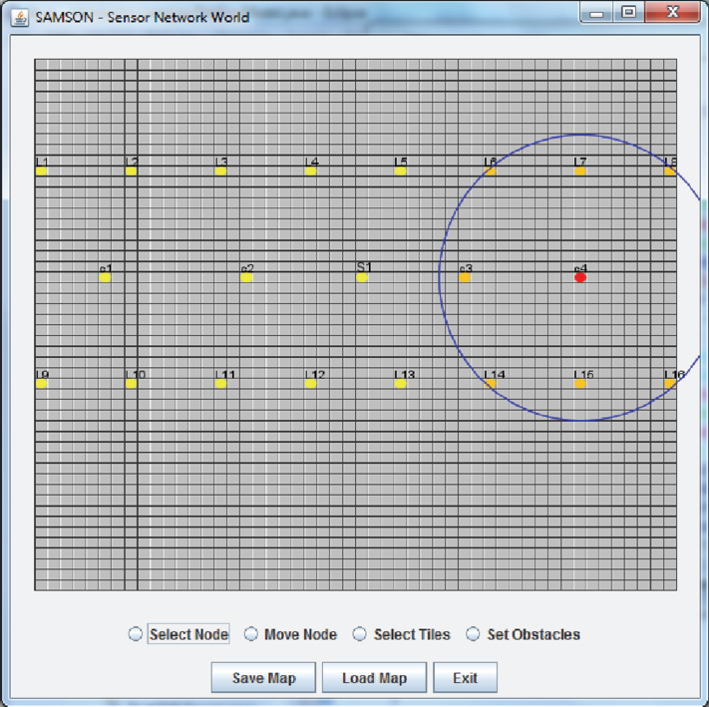Maximize the SAMSON window
This screenshot has height=707, width=709.
point(628,12)
